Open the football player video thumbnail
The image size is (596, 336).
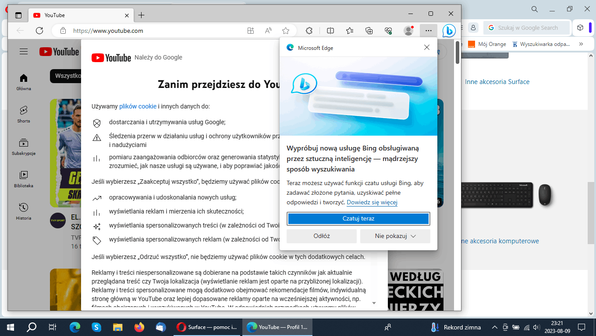[x=65, y=153]
